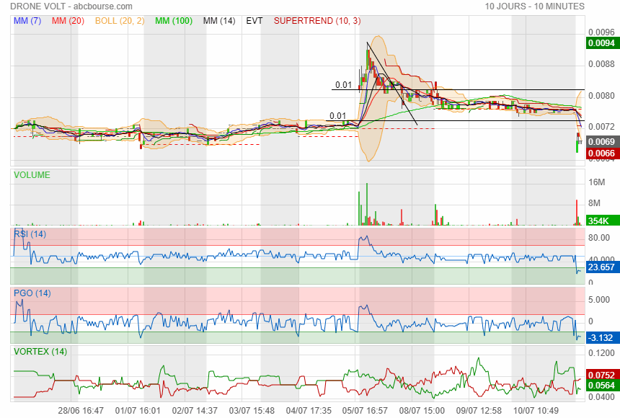Select the MM (7) legend entry
This screenshot has width=620, height=418.
point(27,21)
